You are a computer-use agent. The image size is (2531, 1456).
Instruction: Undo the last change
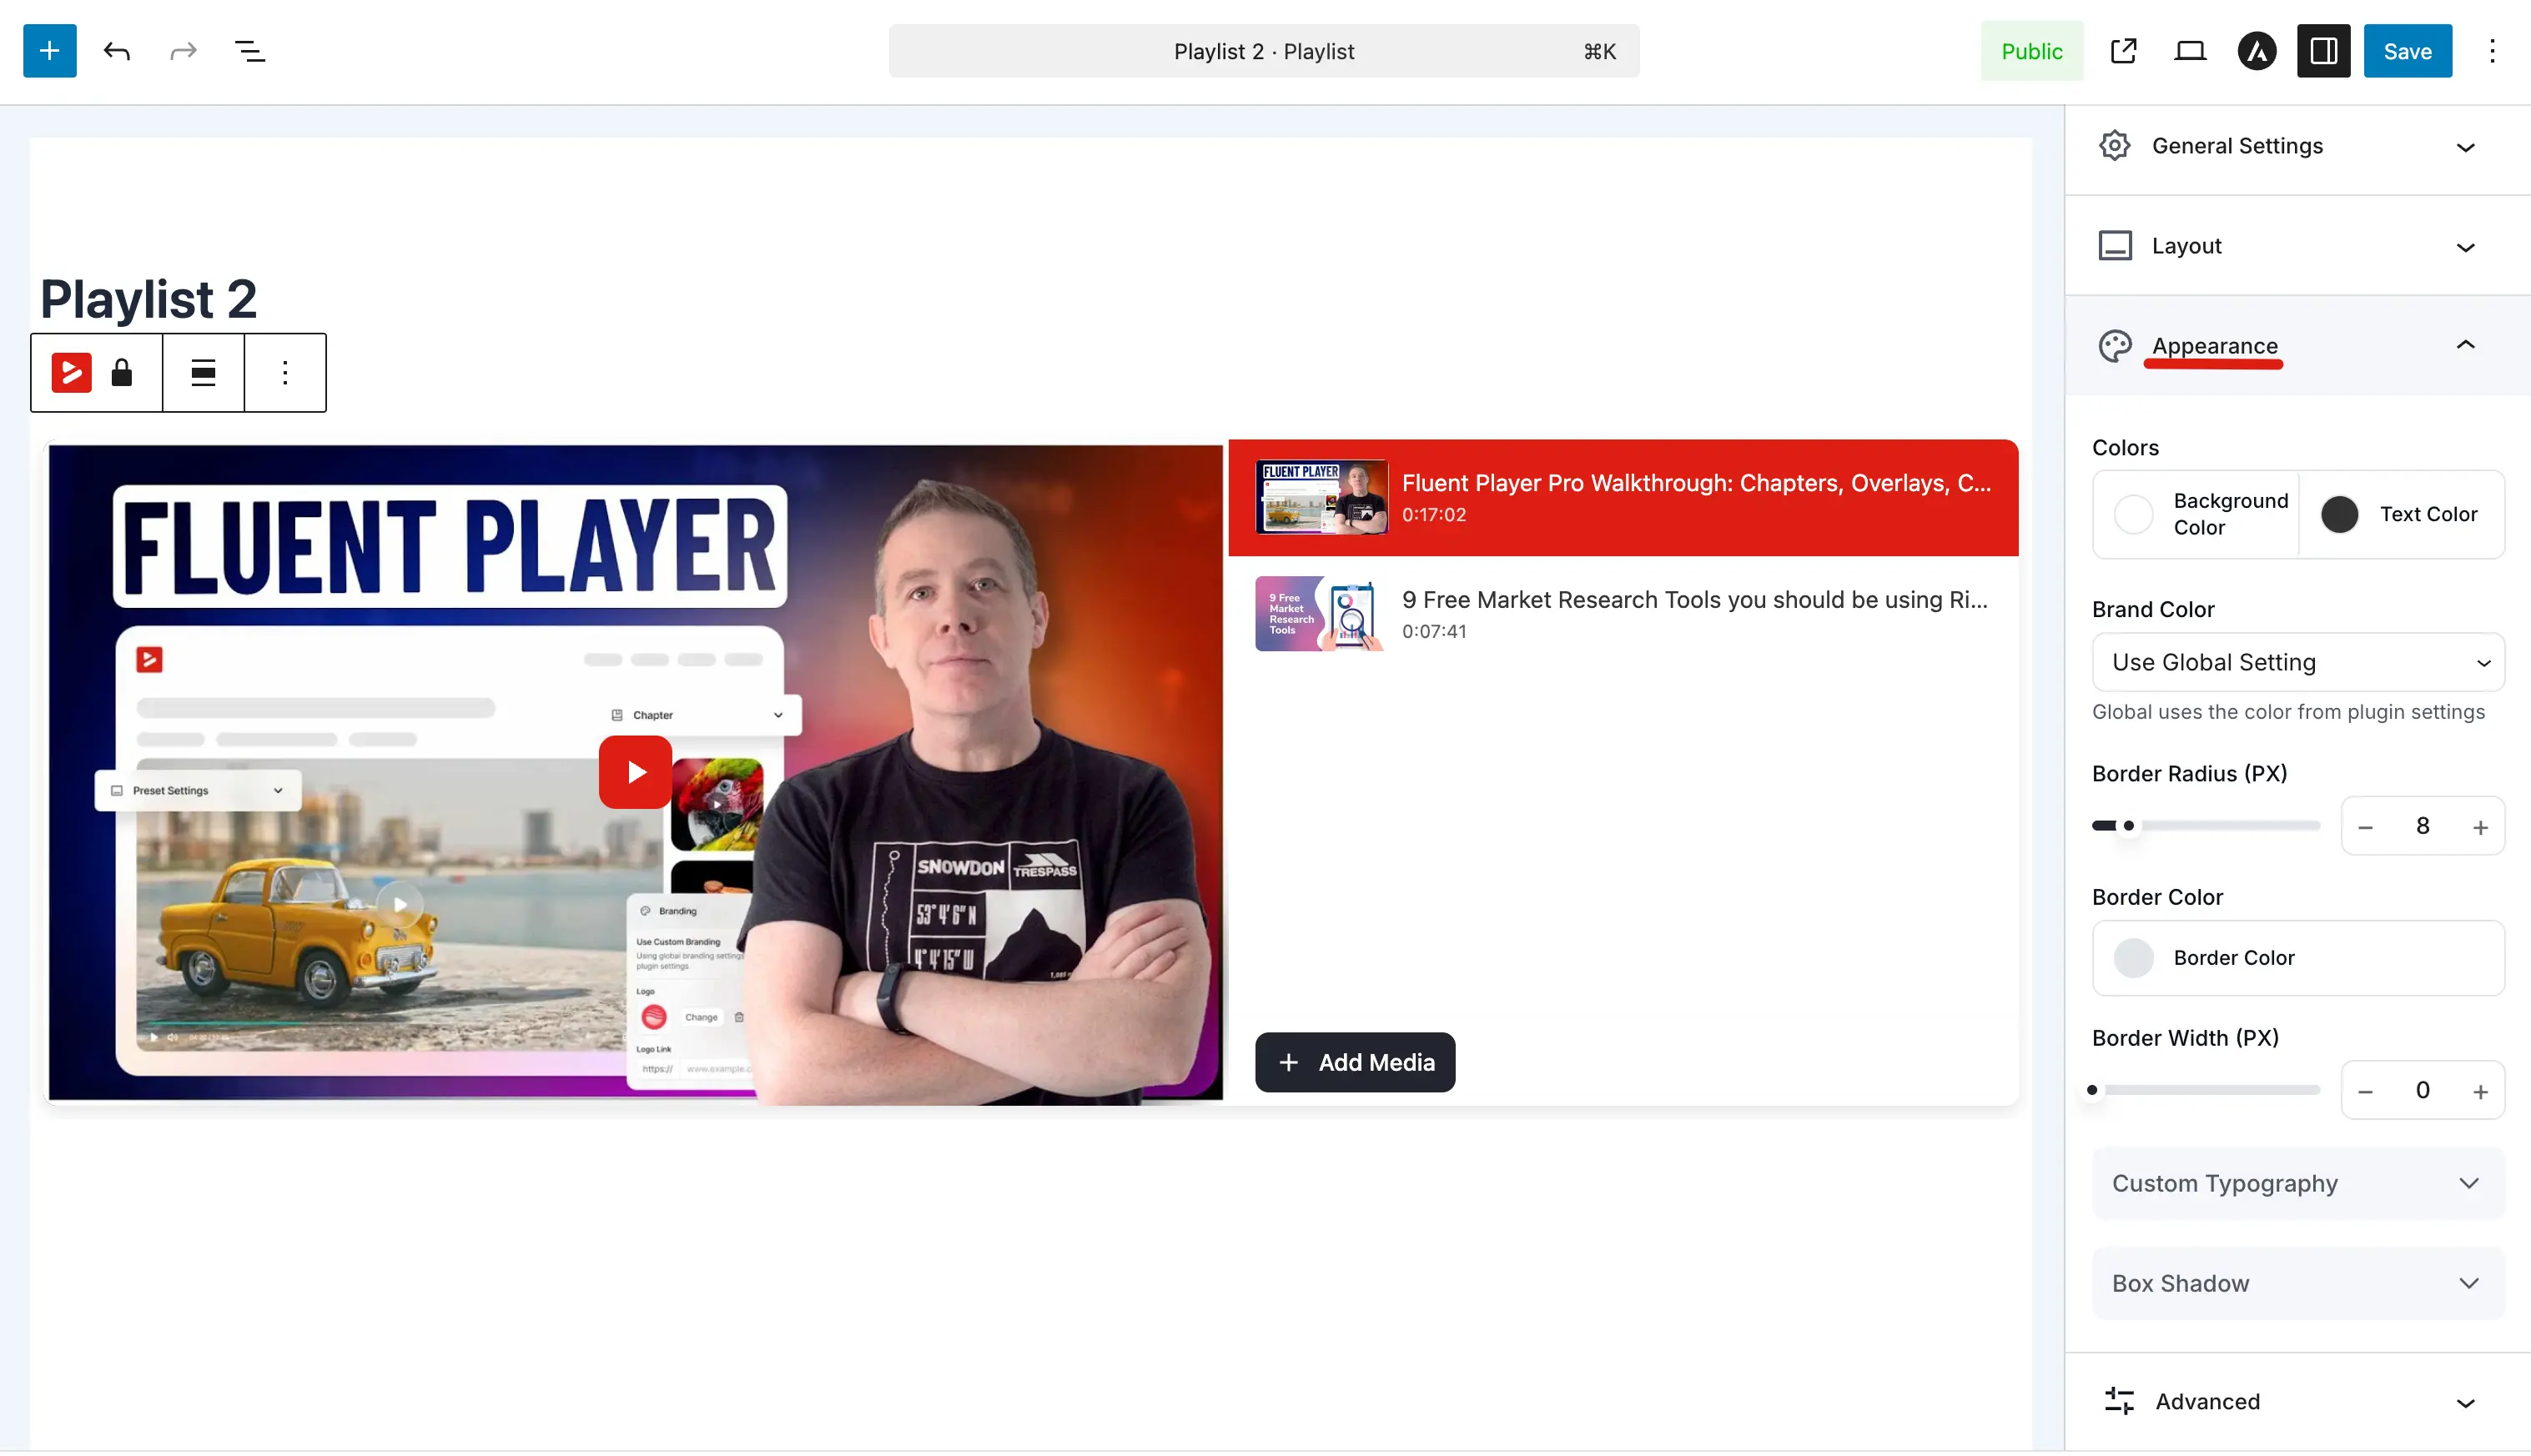116,51
